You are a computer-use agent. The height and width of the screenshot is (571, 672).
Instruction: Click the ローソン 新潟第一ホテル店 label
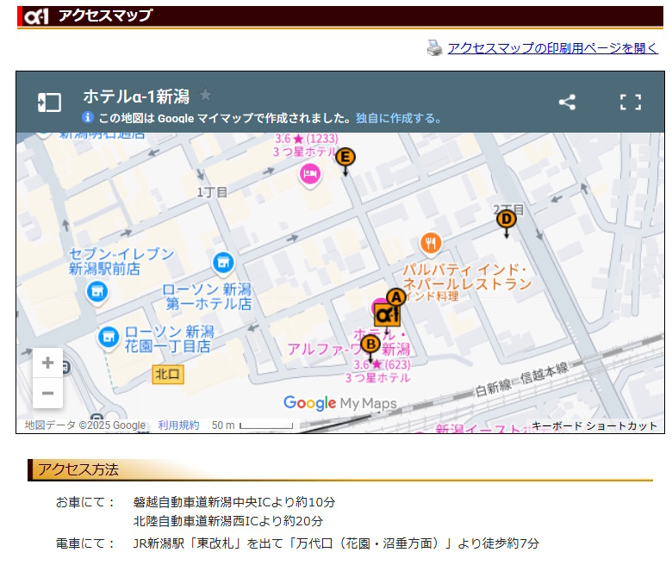click(x=208, y=296)
